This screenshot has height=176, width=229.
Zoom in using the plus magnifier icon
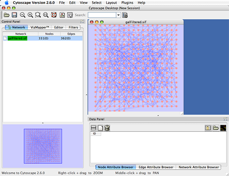click(x=30, y=15)
